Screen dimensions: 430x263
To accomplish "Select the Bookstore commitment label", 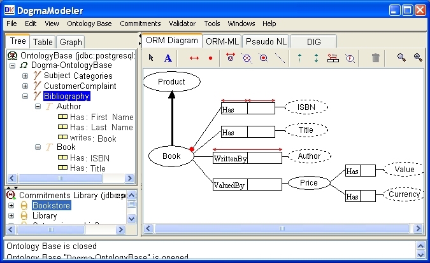I will click(x=52, y=205).
